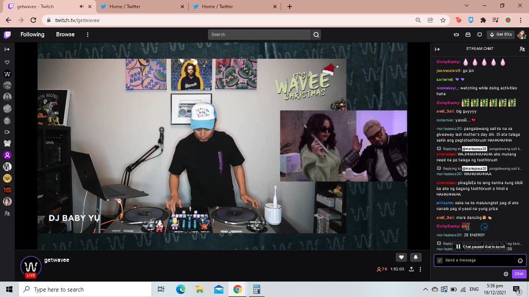Go back in browser history
529x297 pixels.
[x=8, y=20]
